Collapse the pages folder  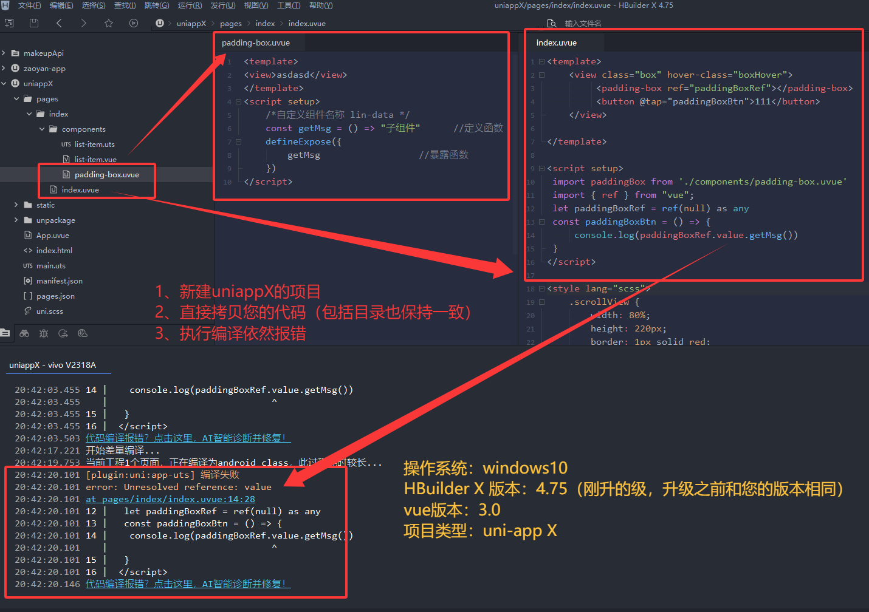click(x=16, y=99)
